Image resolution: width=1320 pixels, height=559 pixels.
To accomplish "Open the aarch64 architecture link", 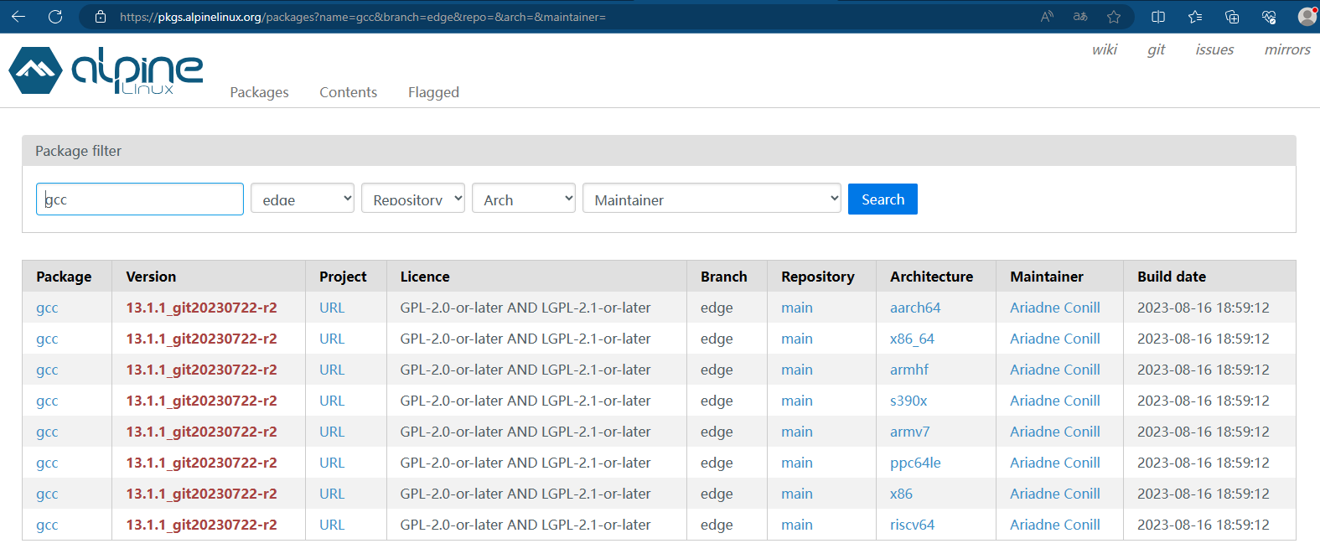I will (x=915, y=308).
